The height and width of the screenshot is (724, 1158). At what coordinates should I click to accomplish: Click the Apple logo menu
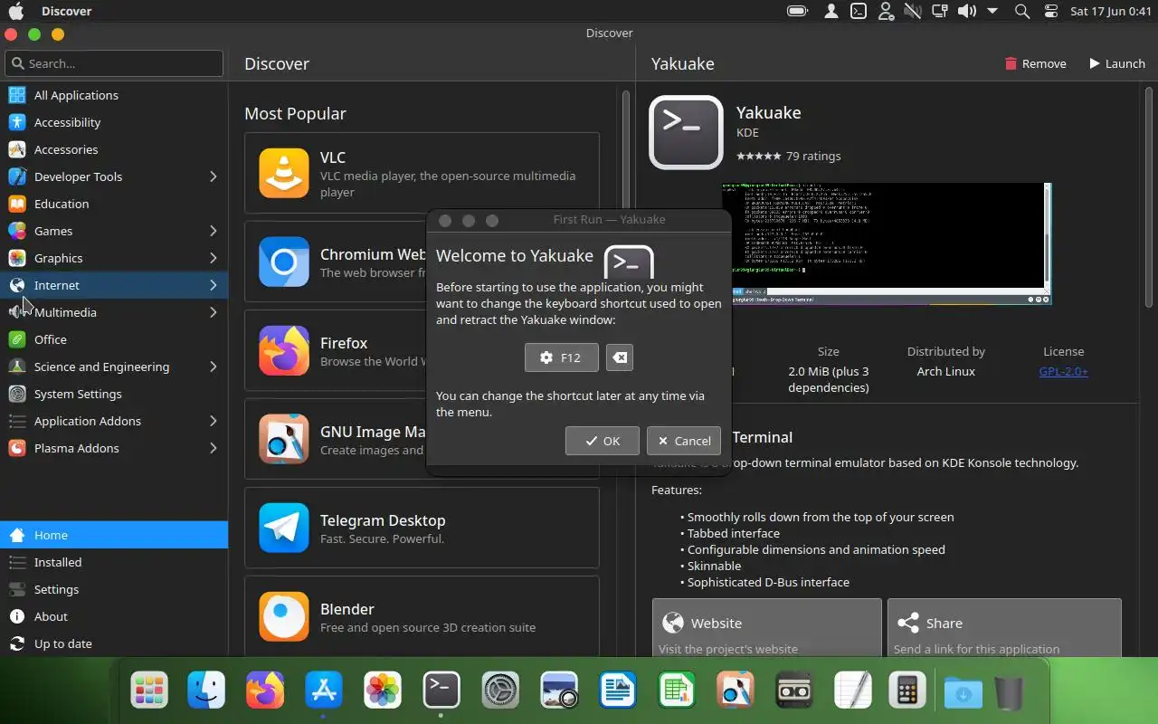point(15,11)
